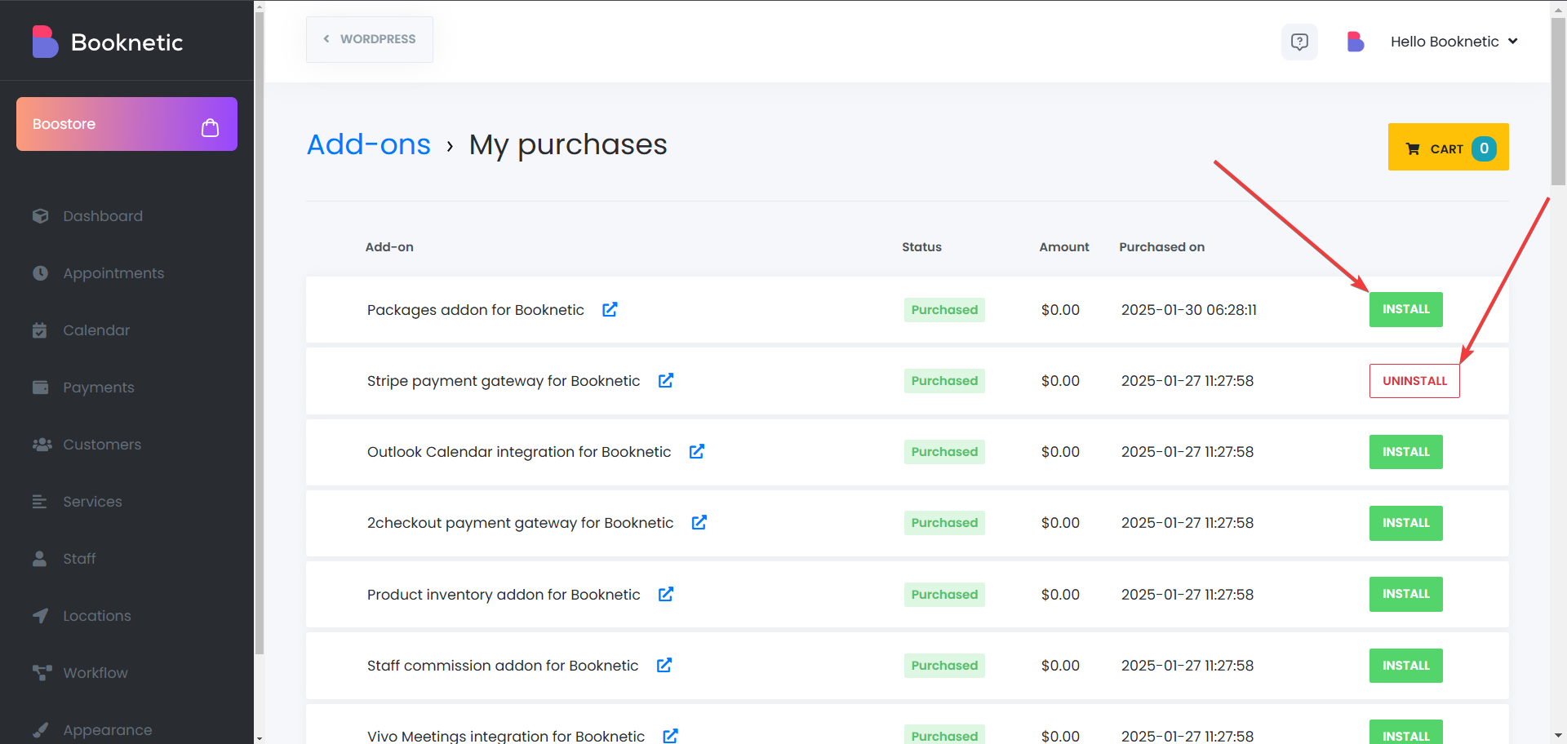Open external link for Outlook Calendar integration
This screenshot has height=744, width=1567.
[x=697, y=451]
